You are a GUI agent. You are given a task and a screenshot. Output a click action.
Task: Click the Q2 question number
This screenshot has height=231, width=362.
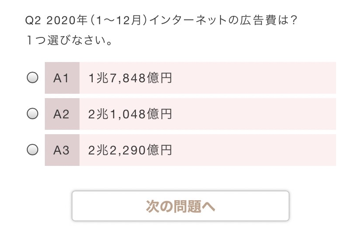(x=33, y=21)
